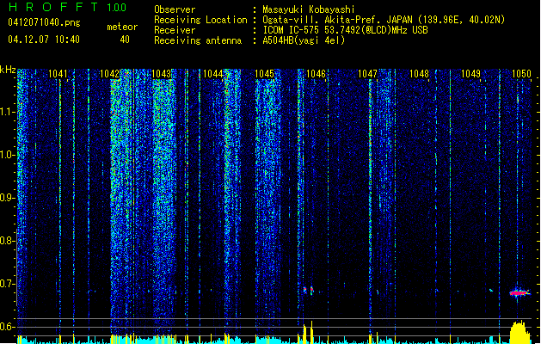The image size is (541, 344).
Task: Click the 1049 time marker
Action: (471, 74)
